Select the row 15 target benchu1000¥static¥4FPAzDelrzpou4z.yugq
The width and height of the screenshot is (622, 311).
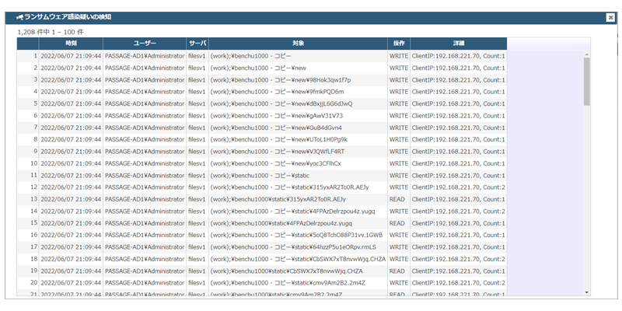click(x=281, y=223)
